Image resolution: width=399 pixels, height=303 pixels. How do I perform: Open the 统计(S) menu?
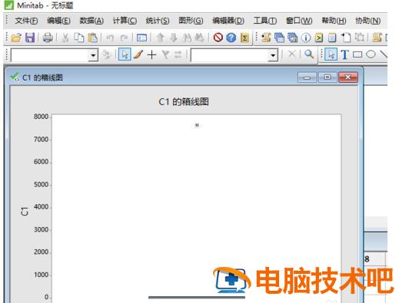coord(158,21)
